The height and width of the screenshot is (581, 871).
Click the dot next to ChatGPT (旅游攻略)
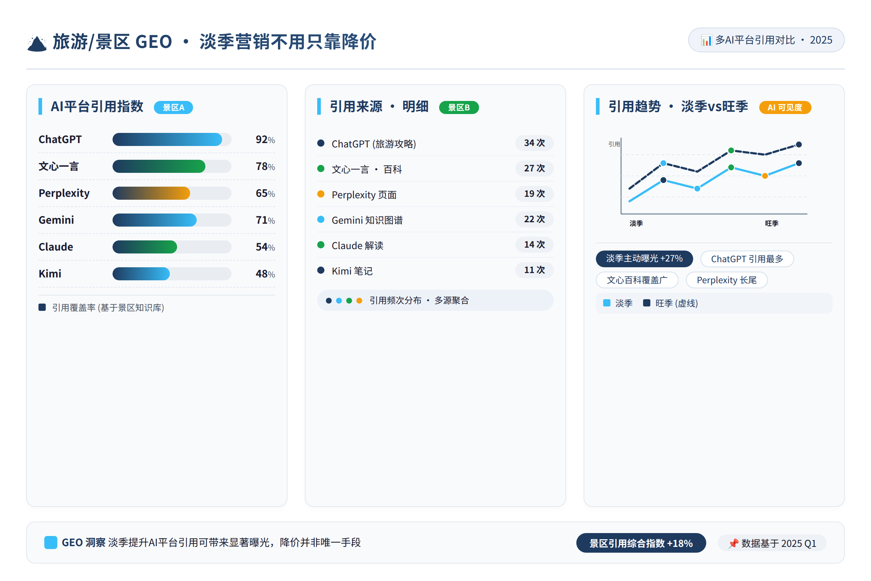(321, 143)
